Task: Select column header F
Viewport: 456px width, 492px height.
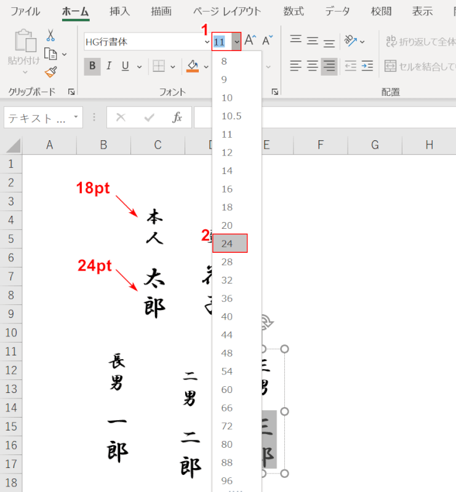Action: coord(321,145)
